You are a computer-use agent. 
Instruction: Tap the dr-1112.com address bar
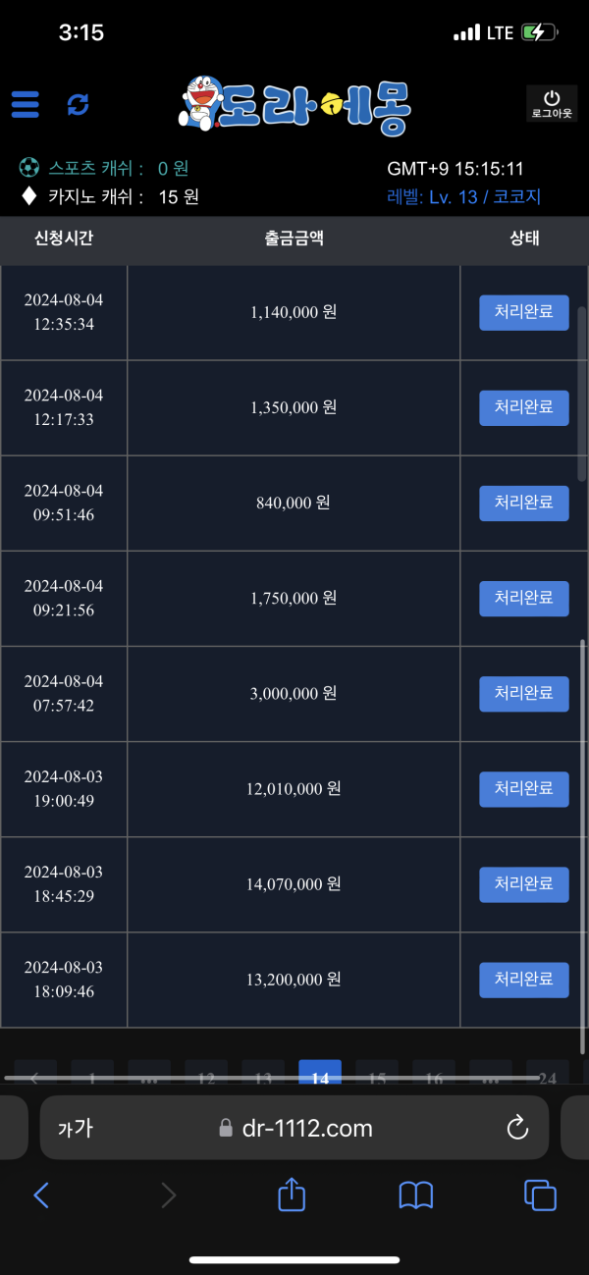point(294,1128)
